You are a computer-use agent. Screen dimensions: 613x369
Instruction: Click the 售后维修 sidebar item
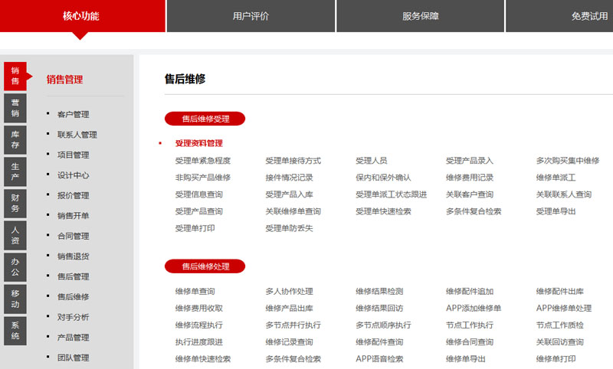pos(73,297)
